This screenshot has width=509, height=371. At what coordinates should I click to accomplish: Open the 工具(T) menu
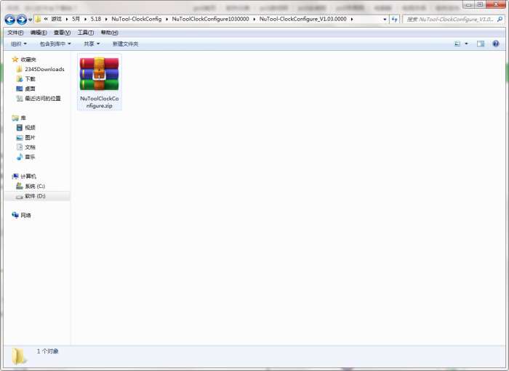point(86,33)
